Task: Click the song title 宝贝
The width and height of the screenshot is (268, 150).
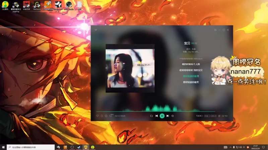Action: point(187,43)
